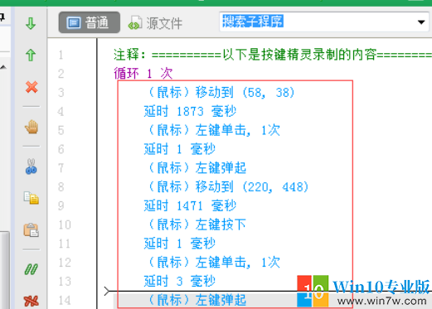The height and width of the screenshot is (309, 432).
Task: Select line 延时 1873 毫秒
Action: click(190, 112)
